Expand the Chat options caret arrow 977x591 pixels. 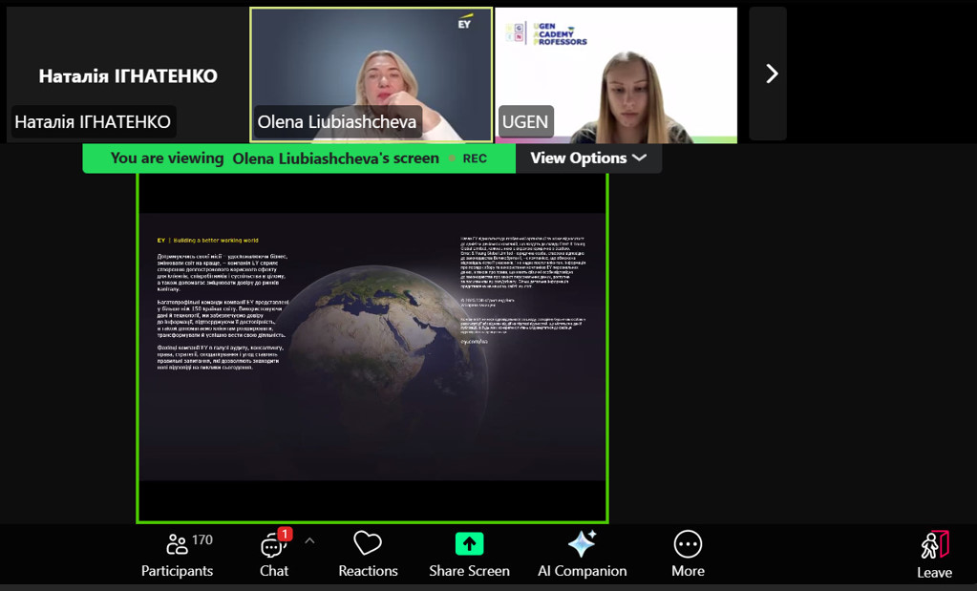[309, 540]
